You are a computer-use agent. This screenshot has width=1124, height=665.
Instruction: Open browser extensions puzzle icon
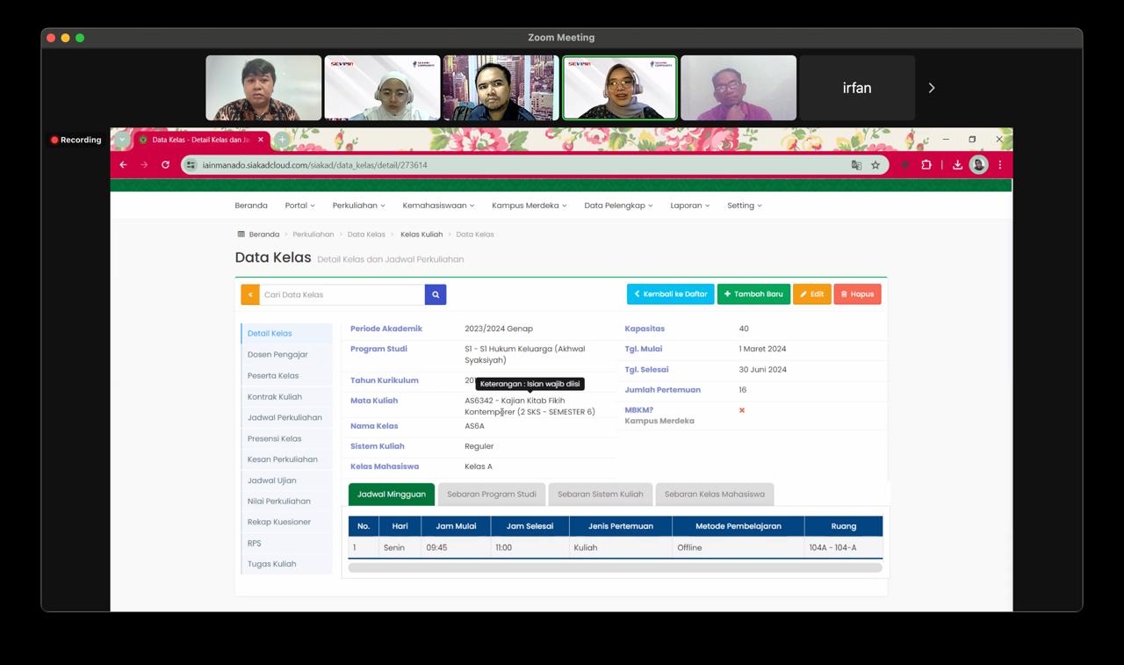[926, 165]
